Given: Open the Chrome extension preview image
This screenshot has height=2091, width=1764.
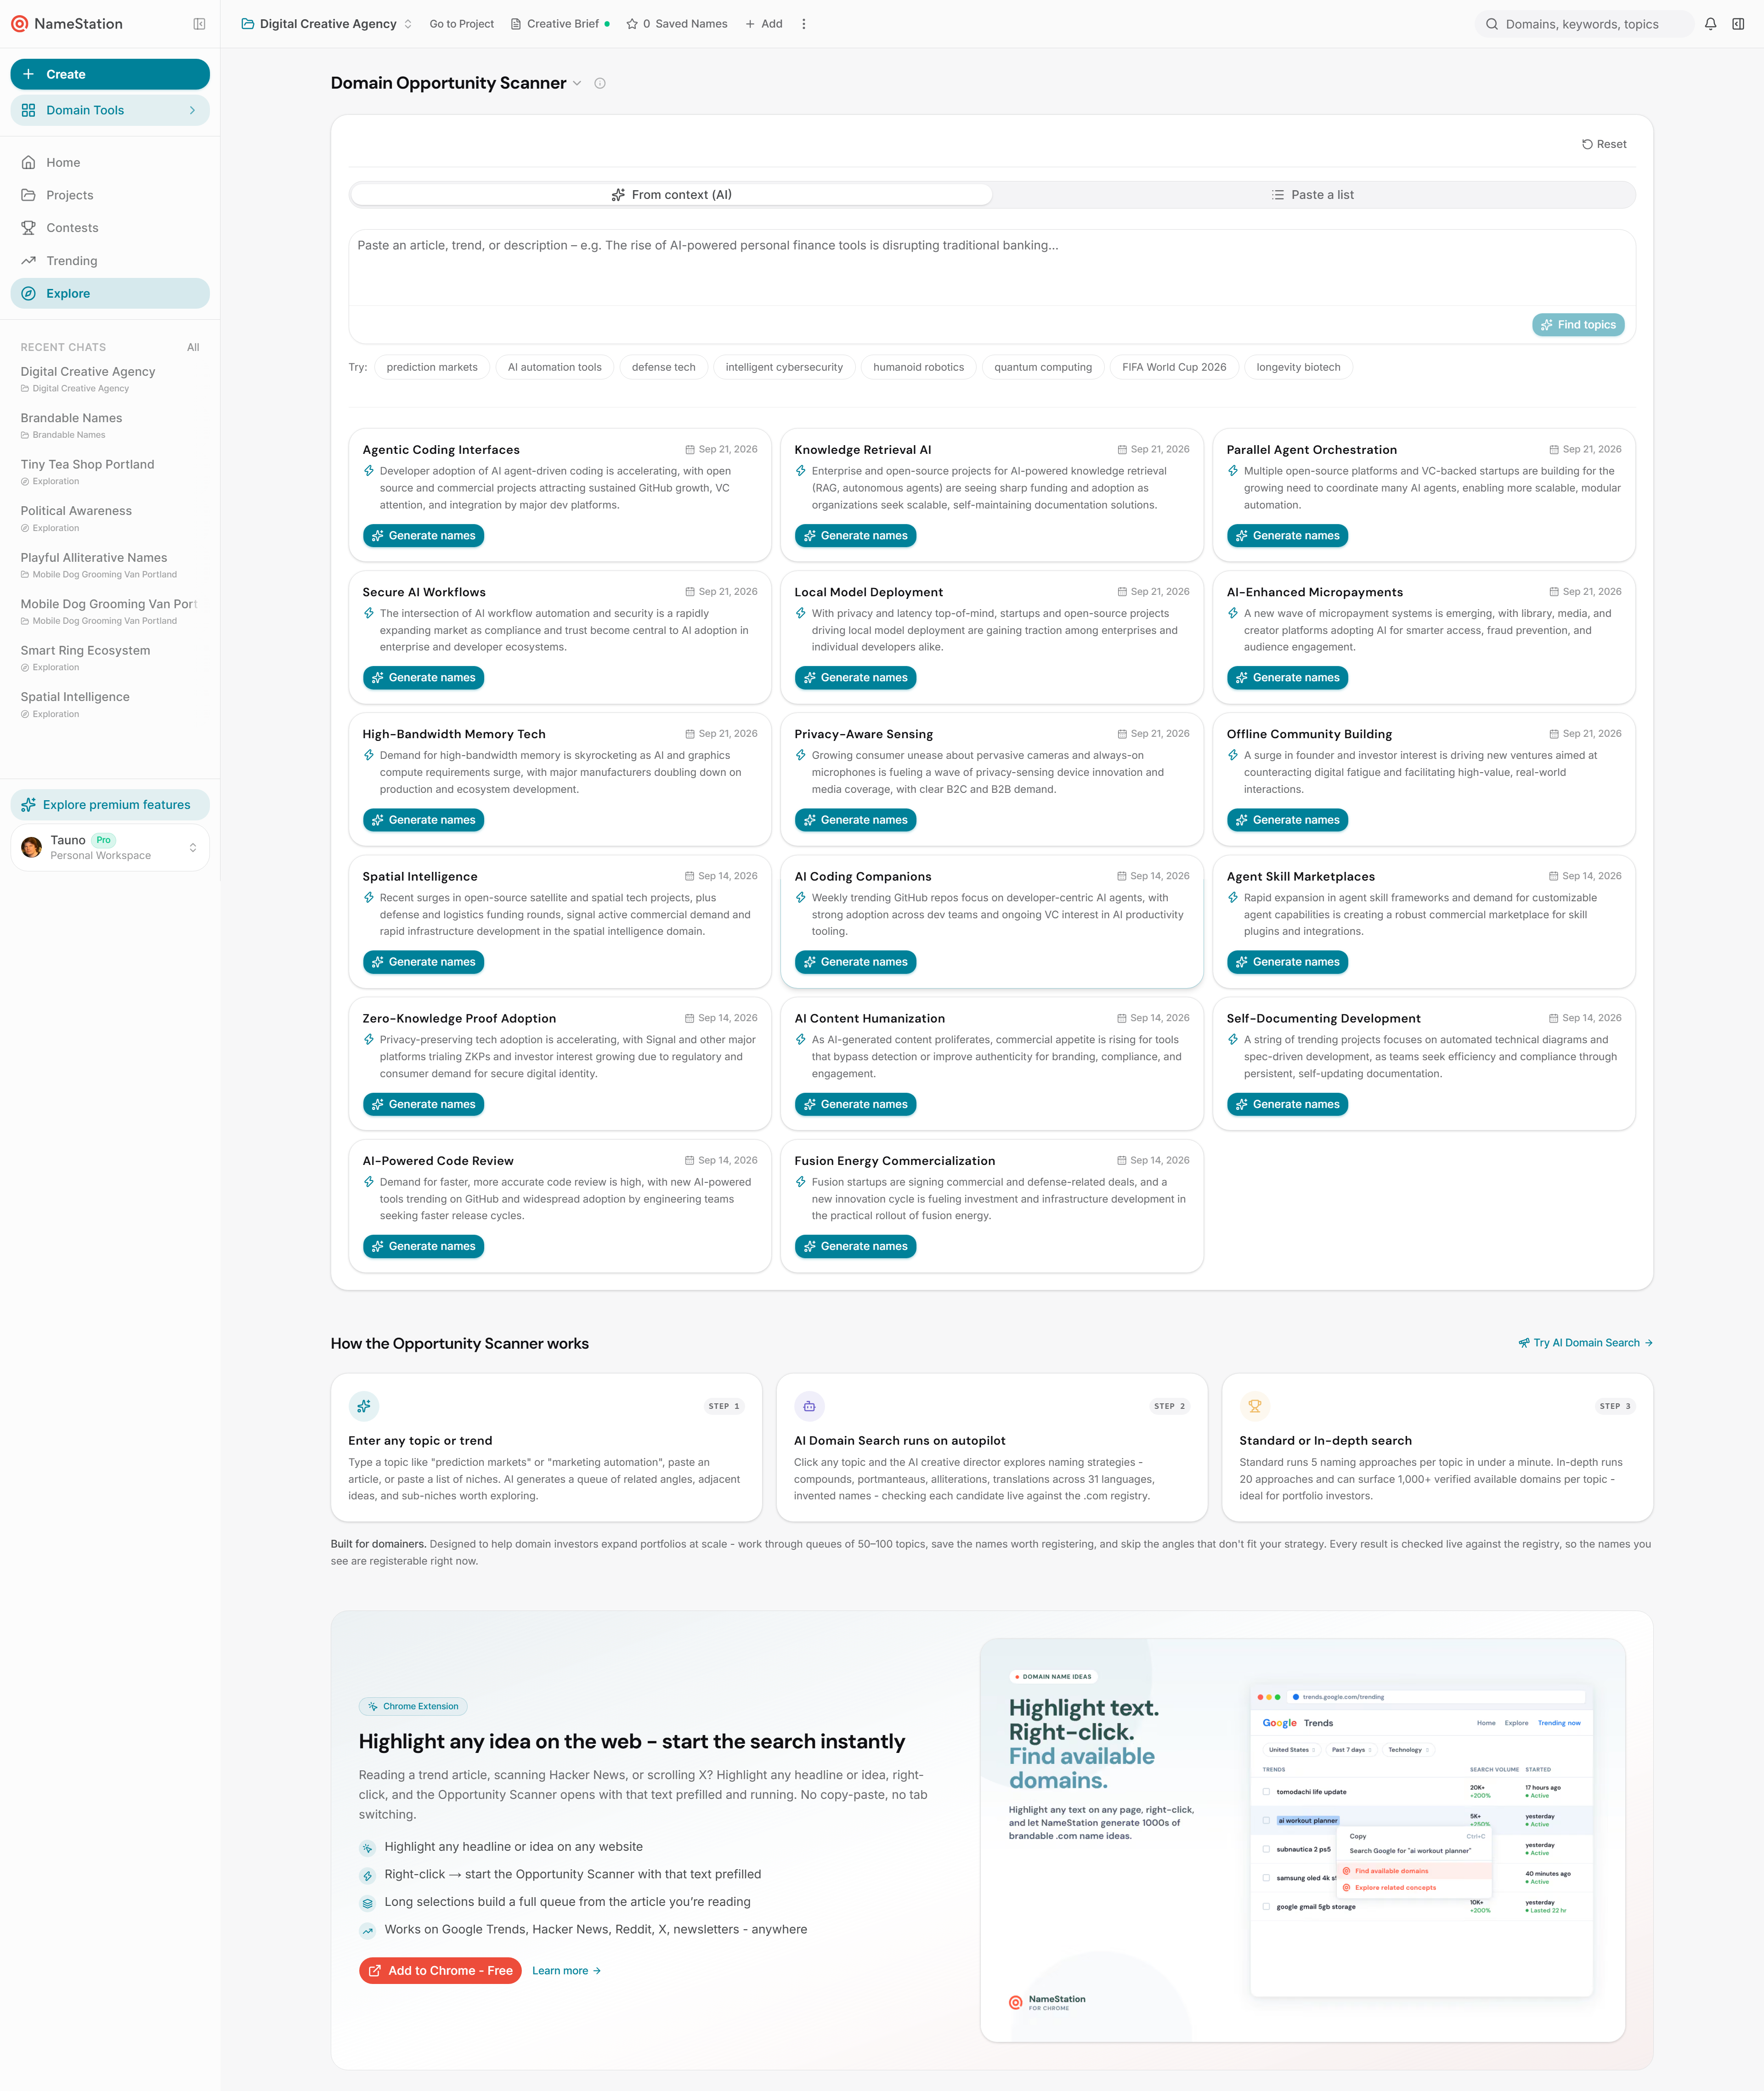Looking at the screenshot, I should point(1302,1840).
